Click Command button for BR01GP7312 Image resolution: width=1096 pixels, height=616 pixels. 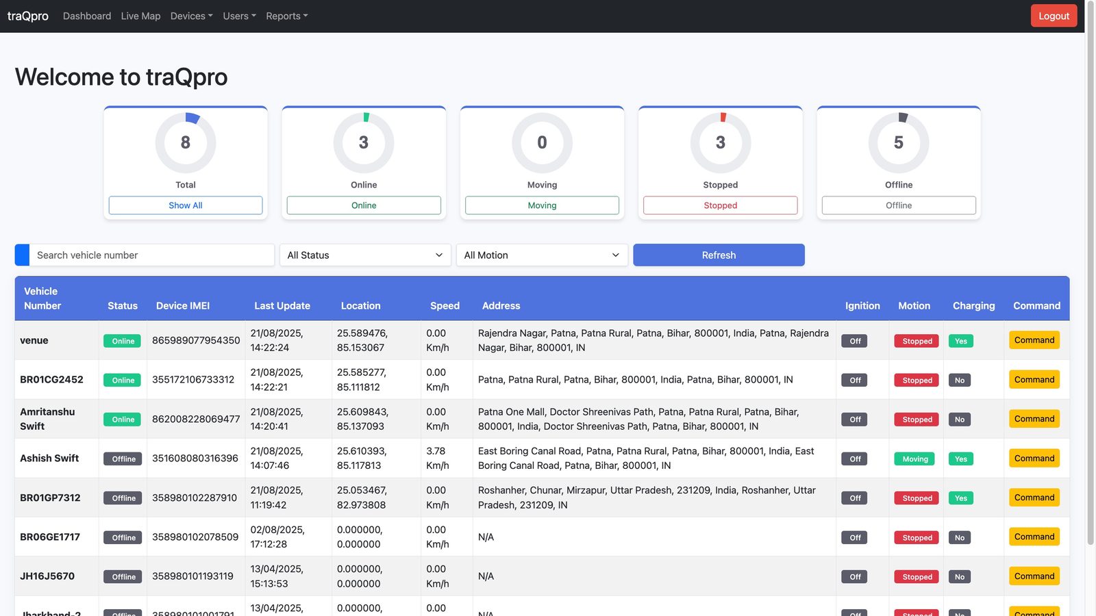[x=1034, y=498]
